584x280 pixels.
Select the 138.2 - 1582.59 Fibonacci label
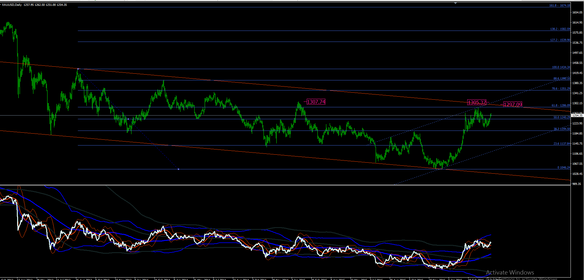click(560, 29)
